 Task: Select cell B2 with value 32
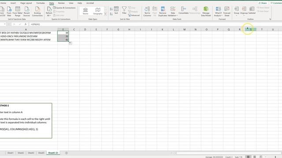click(x=63, y=36)
